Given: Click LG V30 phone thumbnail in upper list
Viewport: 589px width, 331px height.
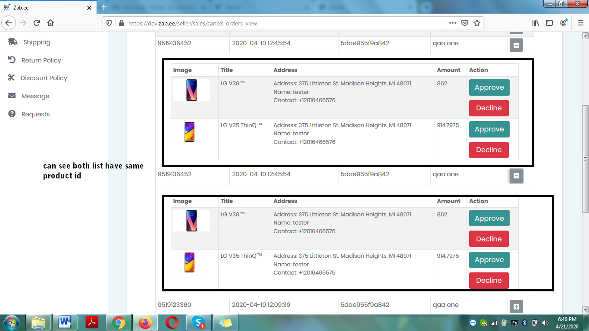Looking at the screenshot, I should (191, 90).
